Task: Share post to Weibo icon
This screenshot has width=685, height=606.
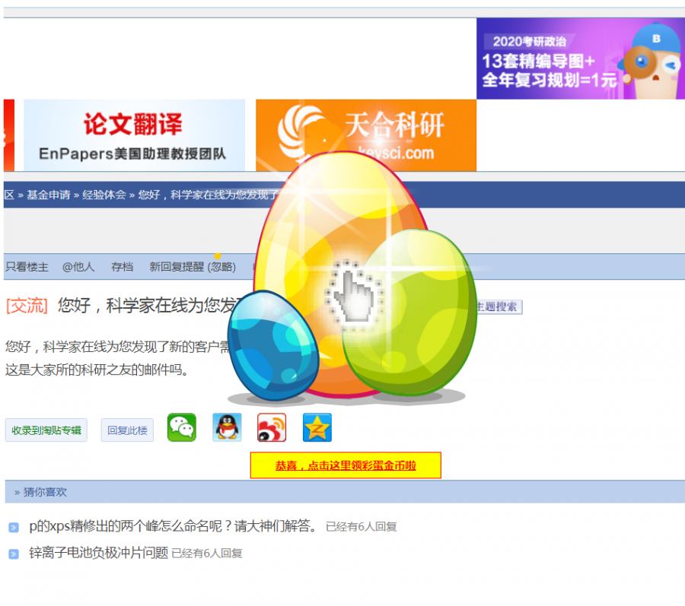Action: point(272,427)
